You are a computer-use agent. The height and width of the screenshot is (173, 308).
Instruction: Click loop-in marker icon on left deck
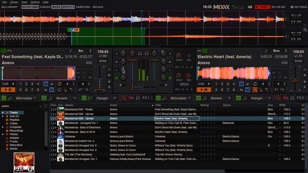[x=66, y=90]
